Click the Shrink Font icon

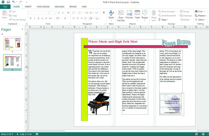click(63, 13)
